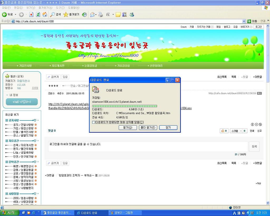This screenshot has height=216, width=270.
Task: Click the Print toolbar icon
Action: click(x=100, y=15)
